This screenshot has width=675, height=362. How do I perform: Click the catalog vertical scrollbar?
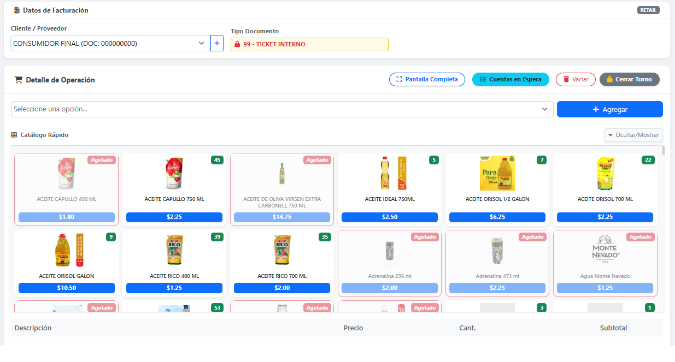(664, 151)
